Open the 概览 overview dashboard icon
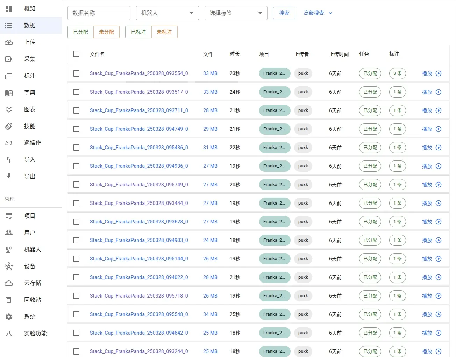The image size is (456, 357). point(9,8)
